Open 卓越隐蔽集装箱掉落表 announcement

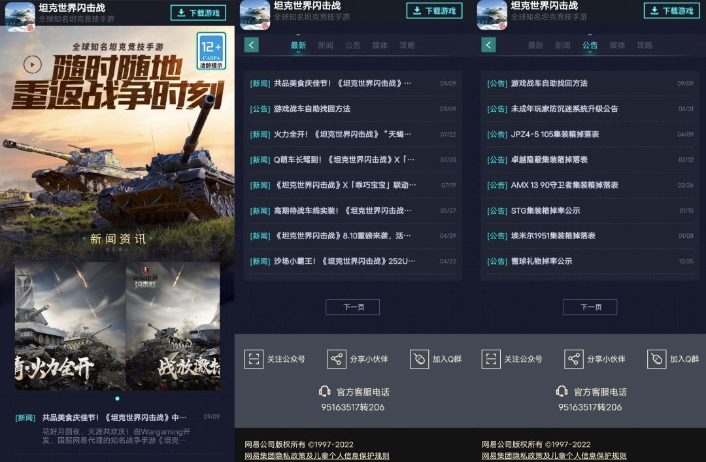590,159
